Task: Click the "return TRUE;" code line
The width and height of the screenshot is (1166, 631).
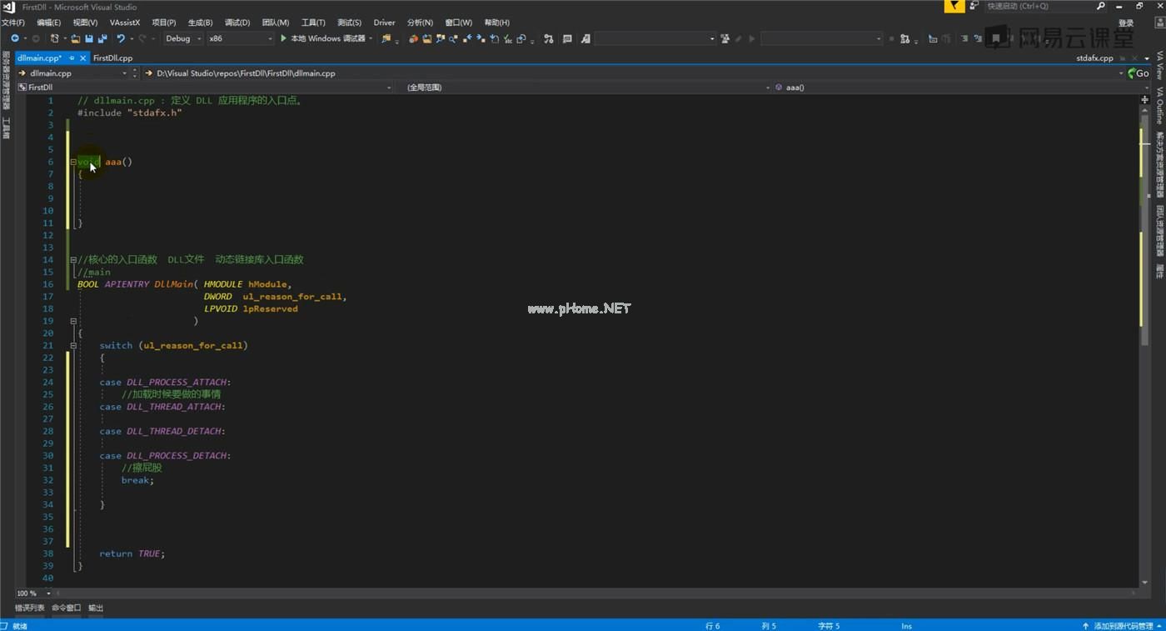Action: 132,553
